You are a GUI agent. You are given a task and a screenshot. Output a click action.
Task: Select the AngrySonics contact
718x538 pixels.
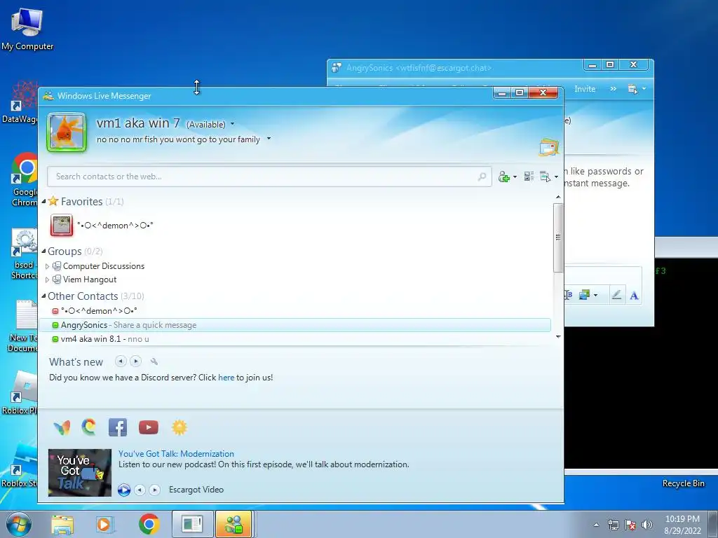click(x=295, y=325)
